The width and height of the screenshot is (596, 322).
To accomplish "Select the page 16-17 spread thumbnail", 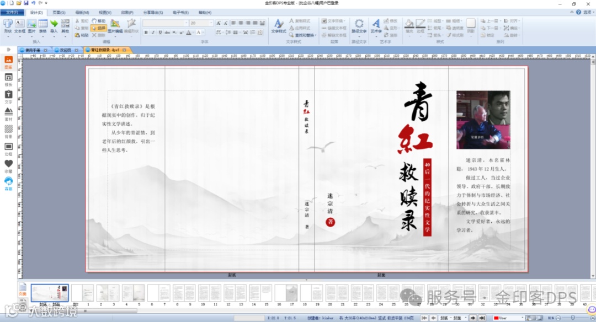I will (x=286, y=293).
